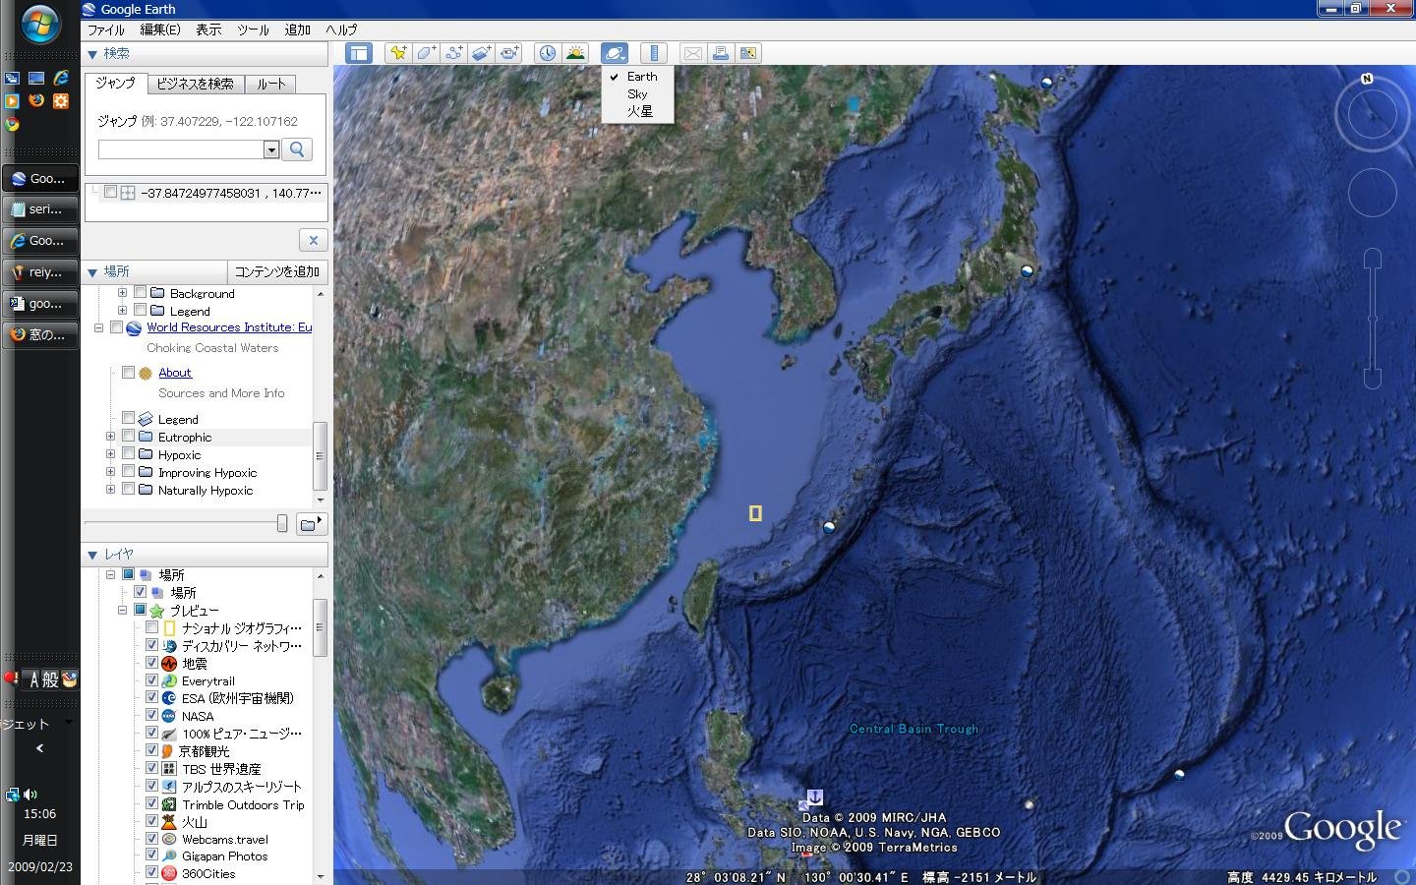1416x885 pixels.
Task: Choose 火星 from the planet dropdown
Action: pos(639,111)
